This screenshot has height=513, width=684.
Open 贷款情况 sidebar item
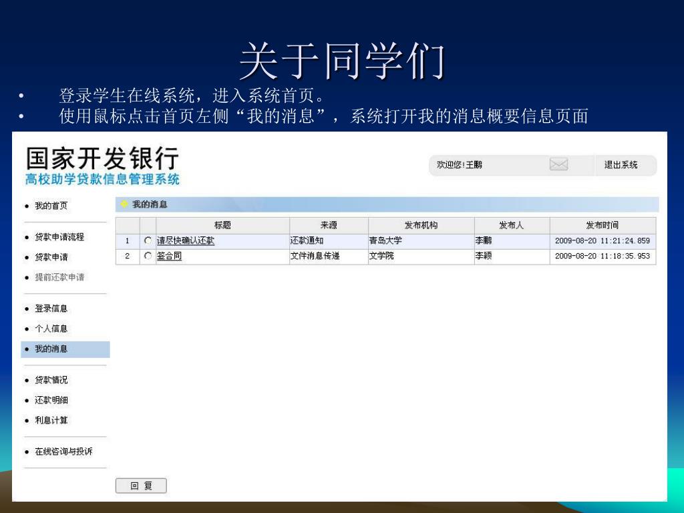[51, 380]
